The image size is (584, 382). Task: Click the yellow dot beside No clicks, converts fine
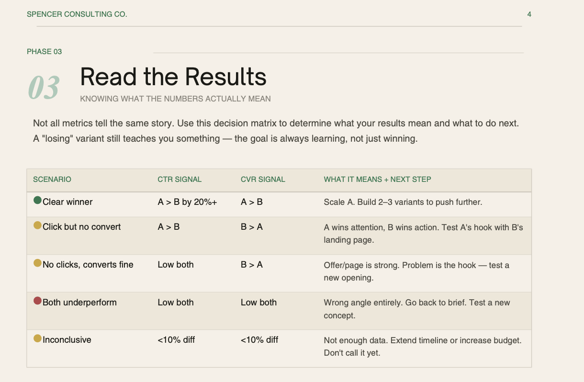pos(37,263)
